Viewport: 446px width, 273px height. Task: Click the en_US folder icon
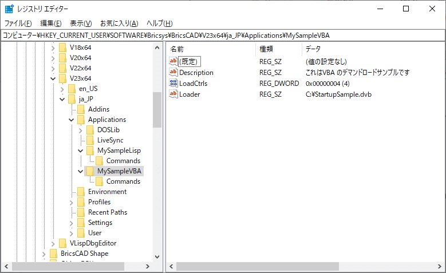click(72, 89)
